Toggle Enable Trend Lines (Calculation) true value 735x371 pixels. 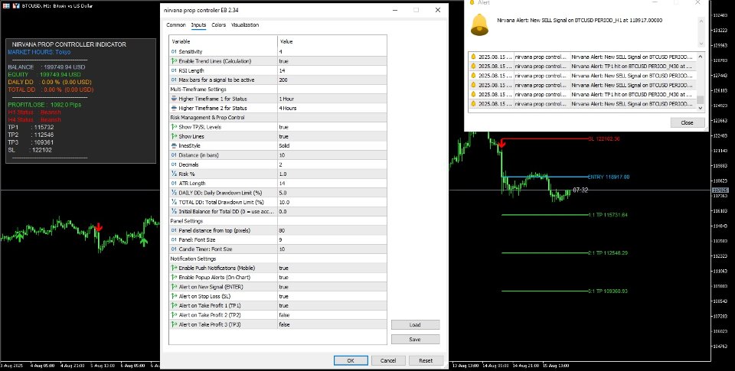coord(332,61)
